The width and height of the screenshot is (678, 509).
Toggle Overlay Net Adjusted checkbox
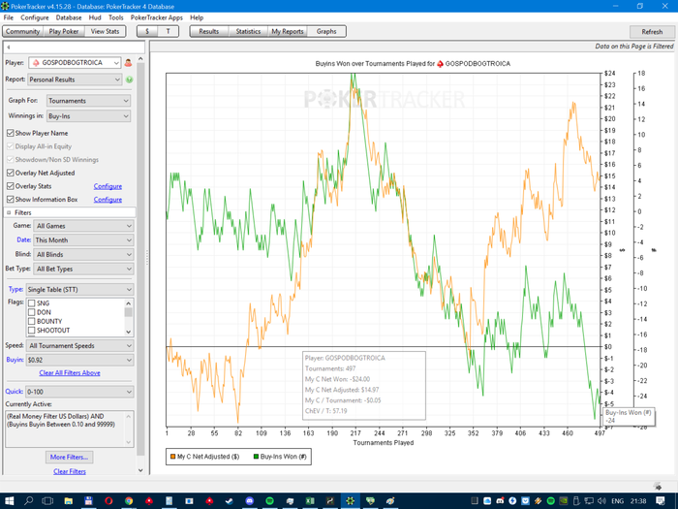coord(11,173)
